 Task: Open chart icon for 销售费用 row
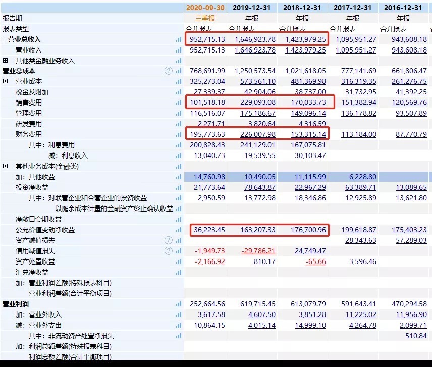179,103
